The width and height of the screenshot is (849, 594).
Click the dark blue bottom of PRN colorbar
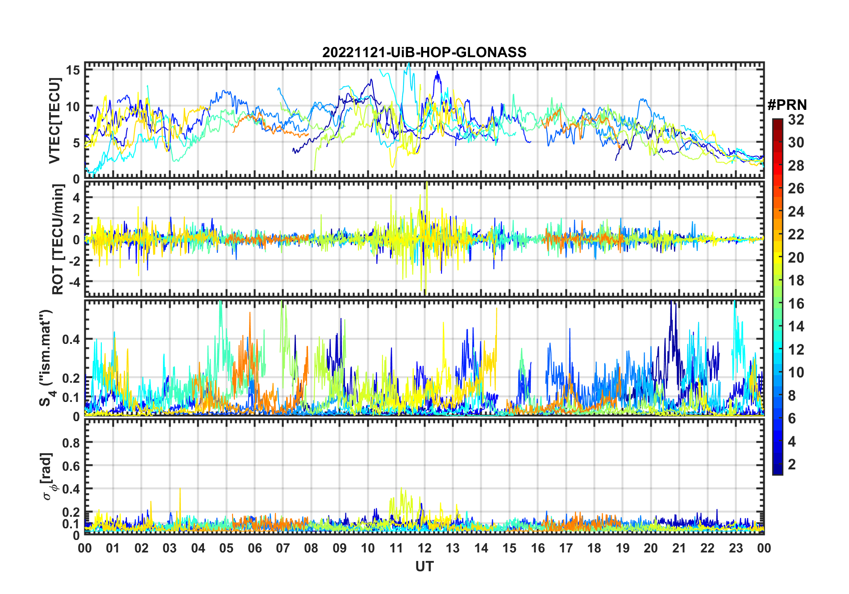coord(777,470)
